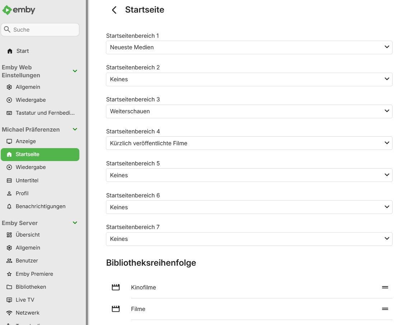
Task: Open the Startseitenbereich 1 dropdown
Action: point(249,47)
